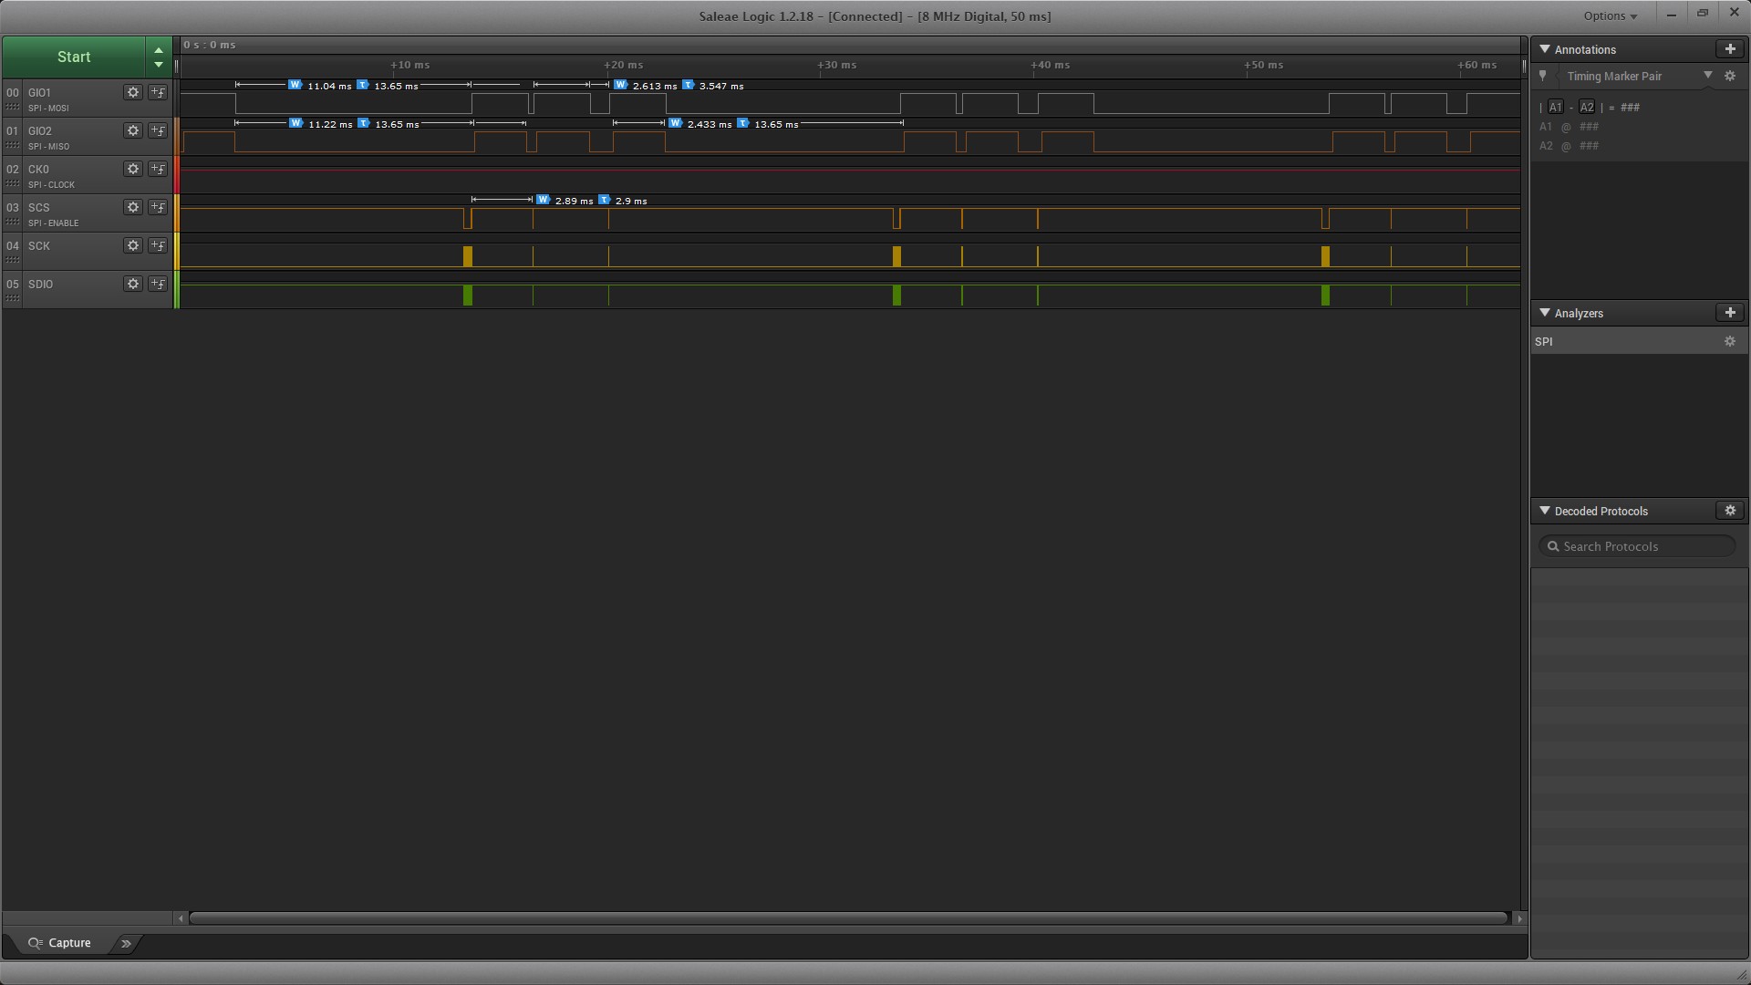1751x985 pixels.
Task: Collapse the Analyzers panel
Action: [1545, 313]
